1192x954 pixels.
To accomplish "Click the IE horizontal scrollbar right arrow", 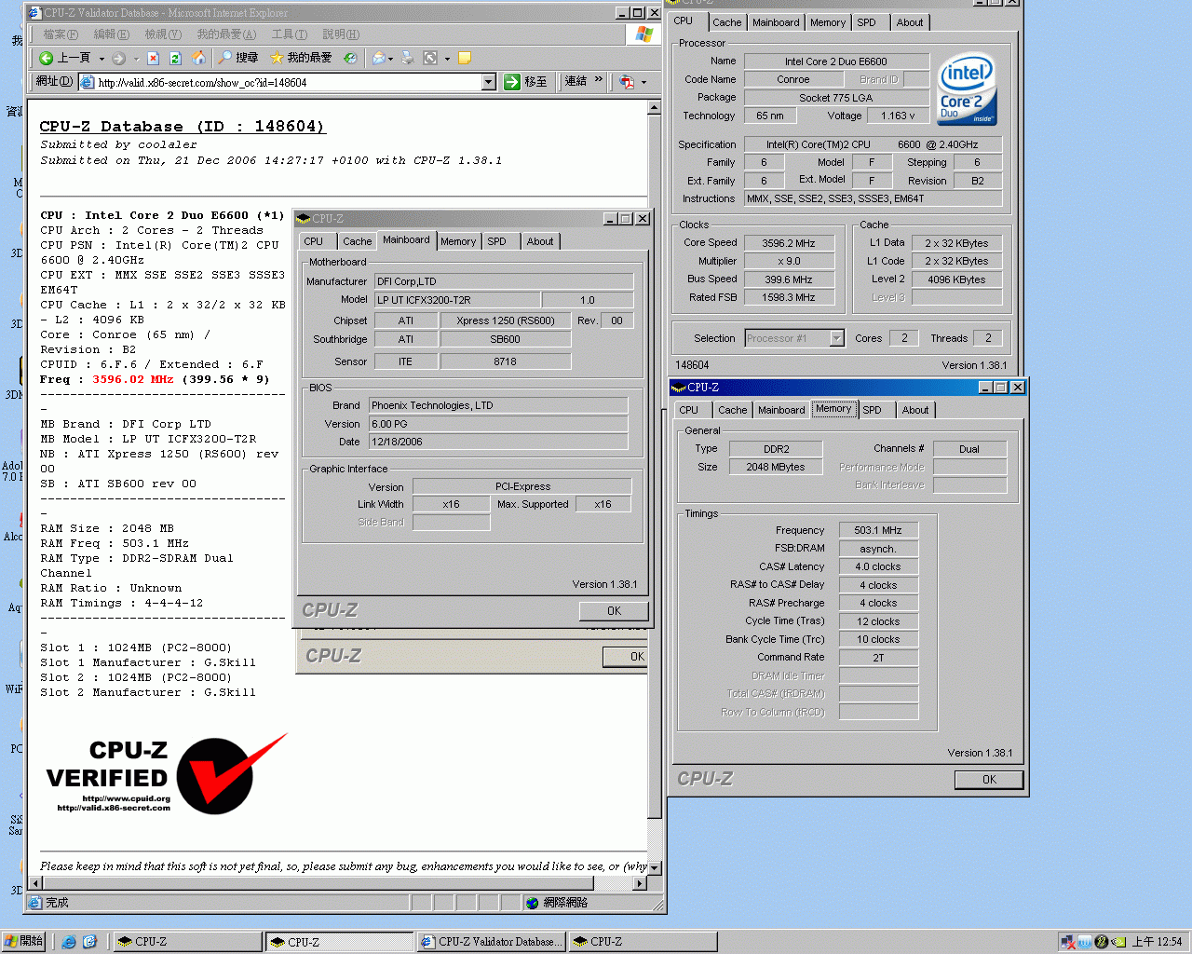I will [639, 883].
